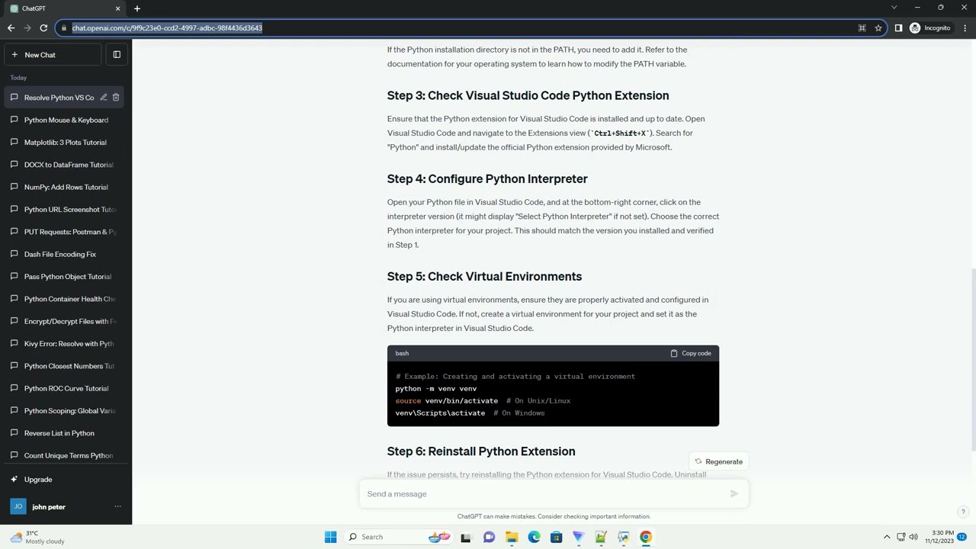Open Matplotlib: 3 Plots Tutorial chat
This screenshot has height=549, width=976.
66,143
